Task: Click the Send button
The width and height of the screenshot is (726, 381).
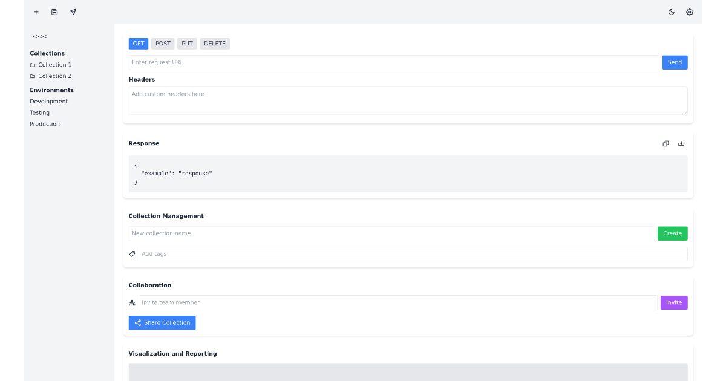Action: coord(675,62)
